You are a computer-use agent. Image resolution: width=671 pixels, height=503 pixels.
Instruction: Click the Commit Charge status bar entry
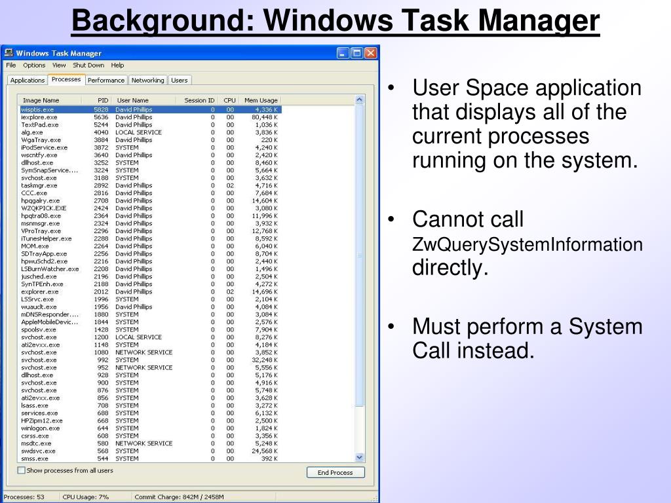click(x=180, y=497)
